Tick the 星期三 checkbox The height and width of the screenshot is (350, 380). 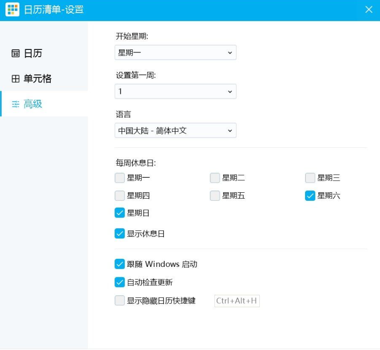(310, 178)
